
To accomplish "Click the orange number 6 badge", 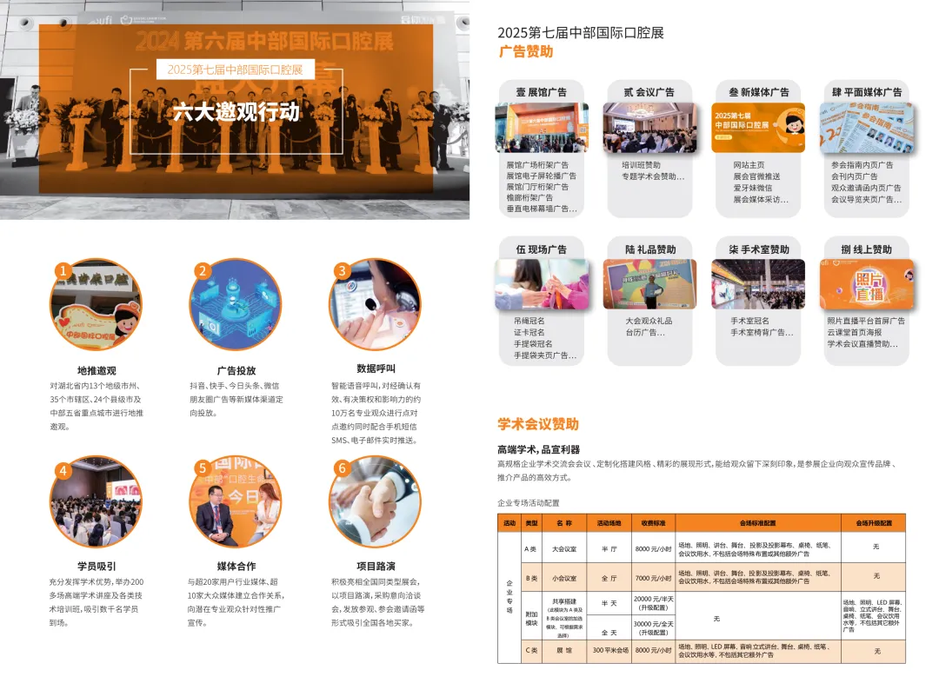I will coord(342,468).
